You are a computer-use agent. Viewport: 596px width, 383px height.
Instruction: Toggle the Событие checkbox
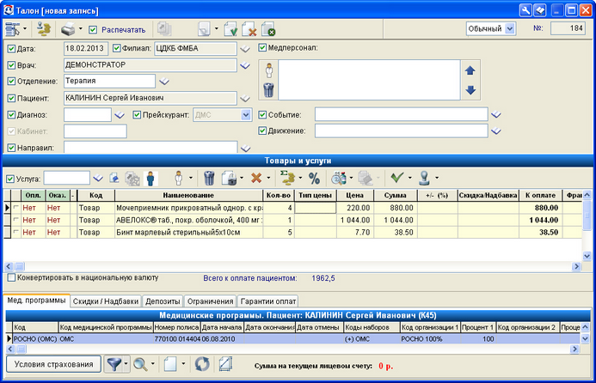[262, 114]
